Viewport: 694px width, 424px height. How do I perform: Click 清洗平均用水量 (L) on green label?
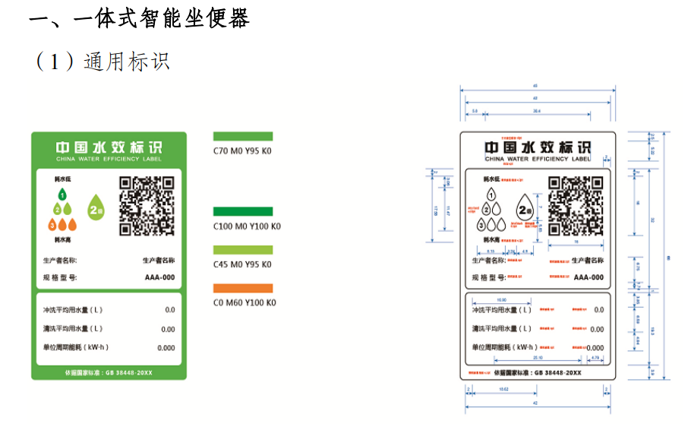click(x=73, y=329)
